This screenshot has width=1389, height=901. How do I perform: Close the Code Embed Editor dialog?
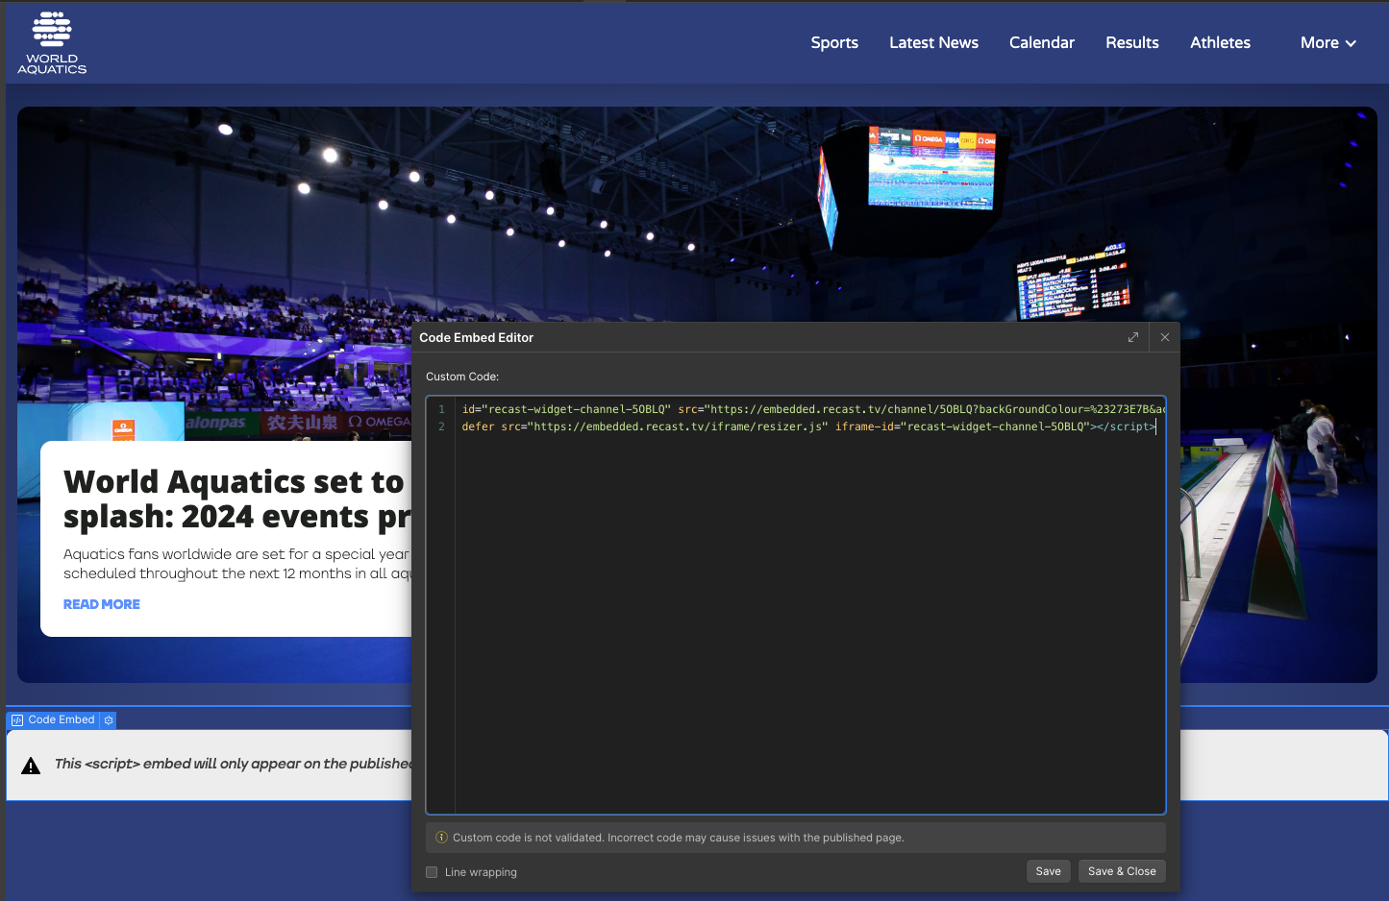1165,337
